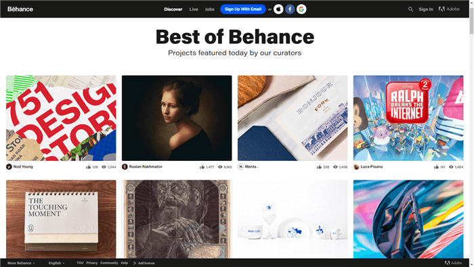Open the Privacy footer link
The width and height of the screenshot is (474, 267).
pyautogui.click(x=92, y=263)
